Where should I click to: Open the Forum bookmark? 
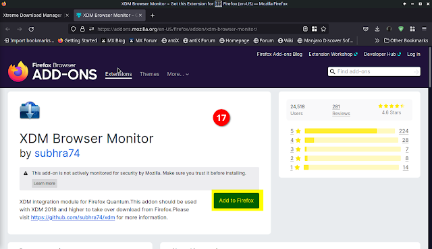tap(264, 40)
